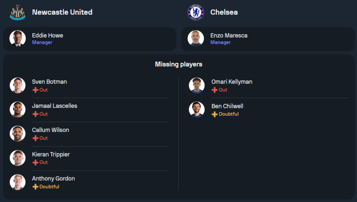The width and height of the screenshot is (357, 202).
Task: Click Omari Kellyman's red injury cross icon
Action: (215, 90)
